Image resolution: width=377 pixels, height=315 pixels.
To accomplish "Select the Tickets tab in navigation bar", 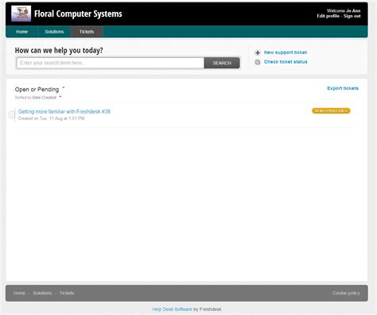I will pos(87,32).
